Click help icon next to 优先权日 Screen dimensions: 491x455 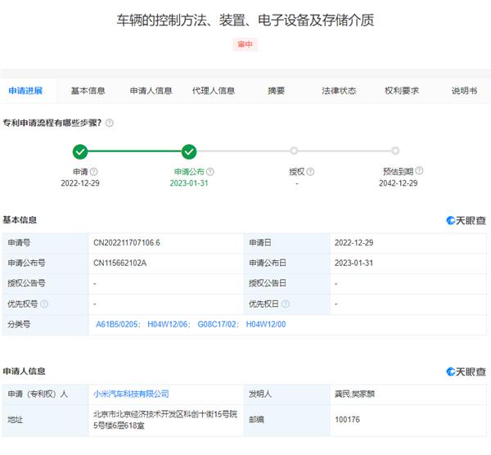point(286,304)
